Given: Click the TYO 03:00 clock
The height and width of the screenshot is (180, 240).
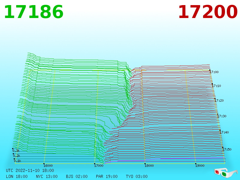Looking at the screenshot, I should click(x=137, y=176).
